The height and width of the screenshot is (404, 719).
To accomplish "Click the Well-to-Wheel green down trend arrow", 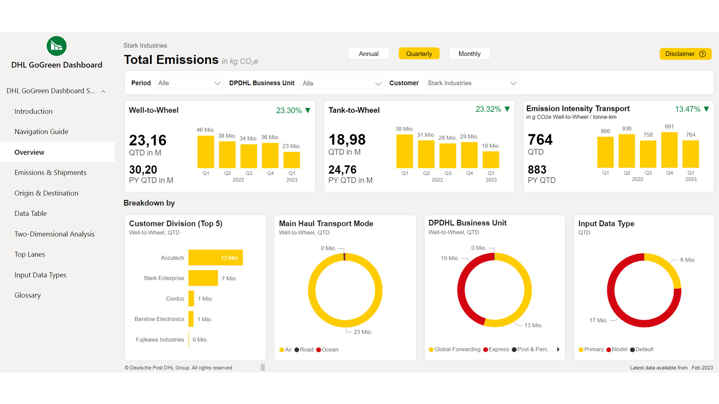I will click(x=308, y=110).
